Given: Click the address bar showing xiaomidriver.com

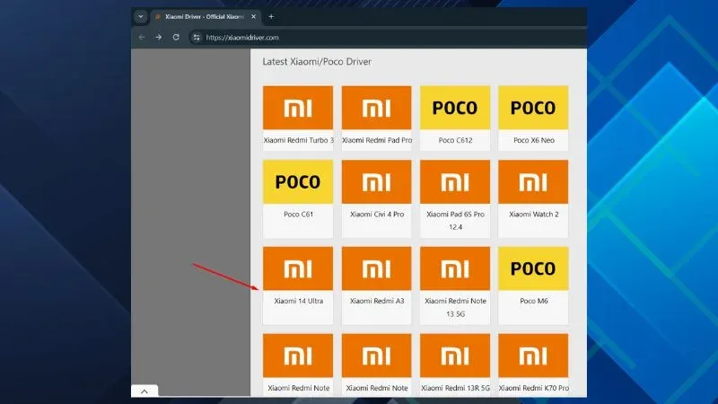Looking at the screenshot, I should point(242,38).
